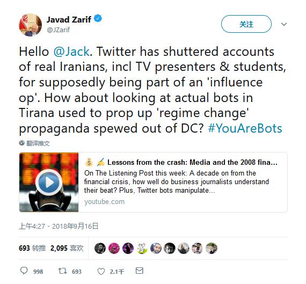Screen dimensions: 306x284
Task: Open the #YouAreBots hashtag
Action: coord(245,128)
